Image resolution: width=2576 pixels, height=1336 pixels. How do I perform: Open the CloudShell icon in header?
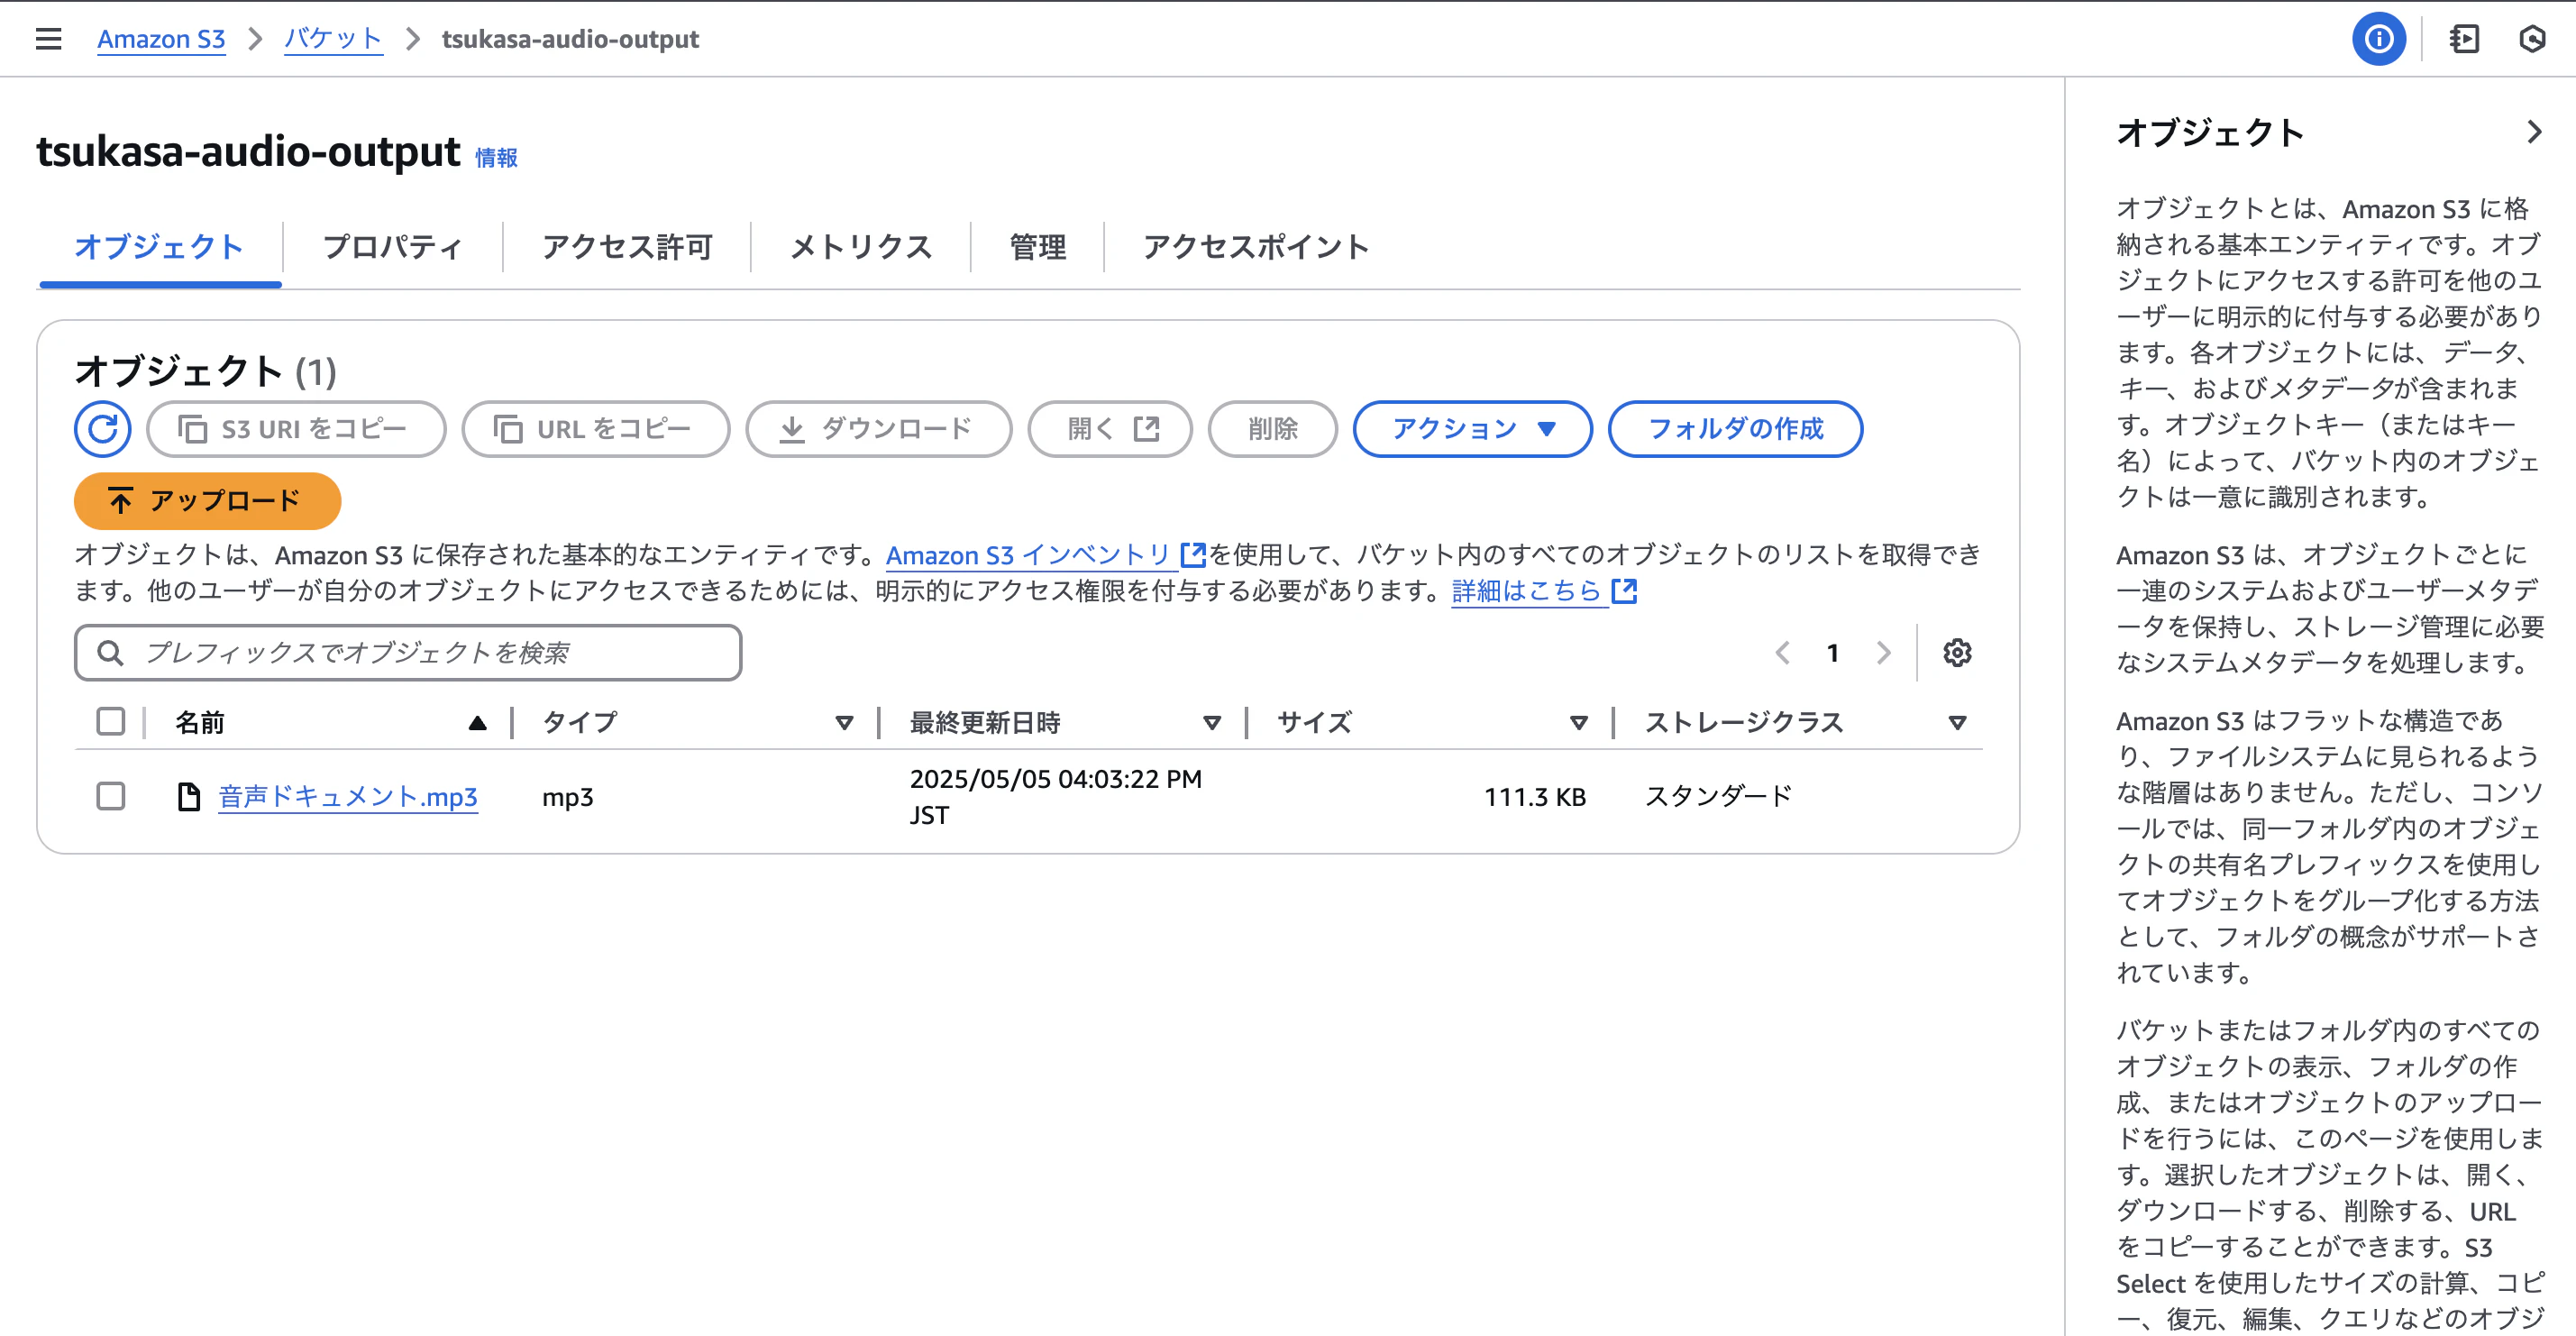tap(2464, 39)
